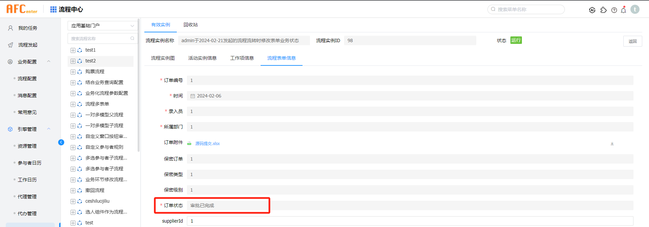Open the help question mark icon
Screen dimensions: 649x227
tap(614, 10)
